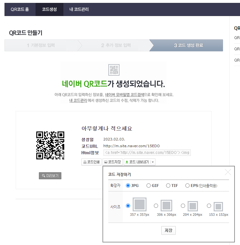Click the 코드저장 save button
This screenshot has width=240, height=245.
click(x=112, y=162)
